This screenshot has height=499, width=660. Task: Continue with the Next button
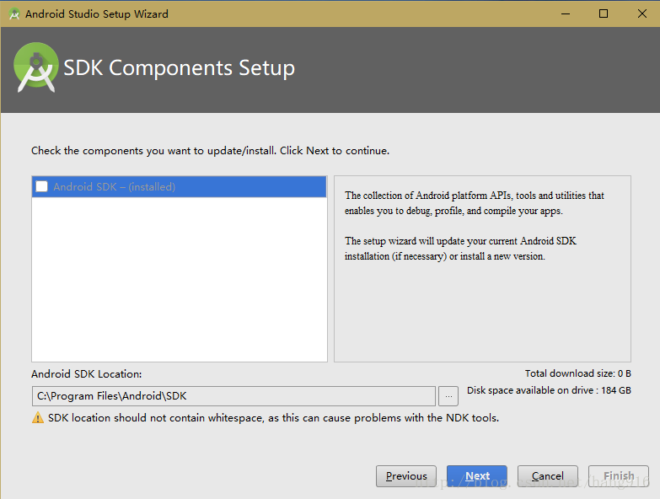coord(477,476)
